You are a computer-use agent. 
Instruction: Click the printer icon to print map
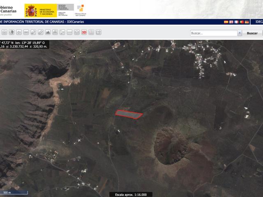(55, 32)
